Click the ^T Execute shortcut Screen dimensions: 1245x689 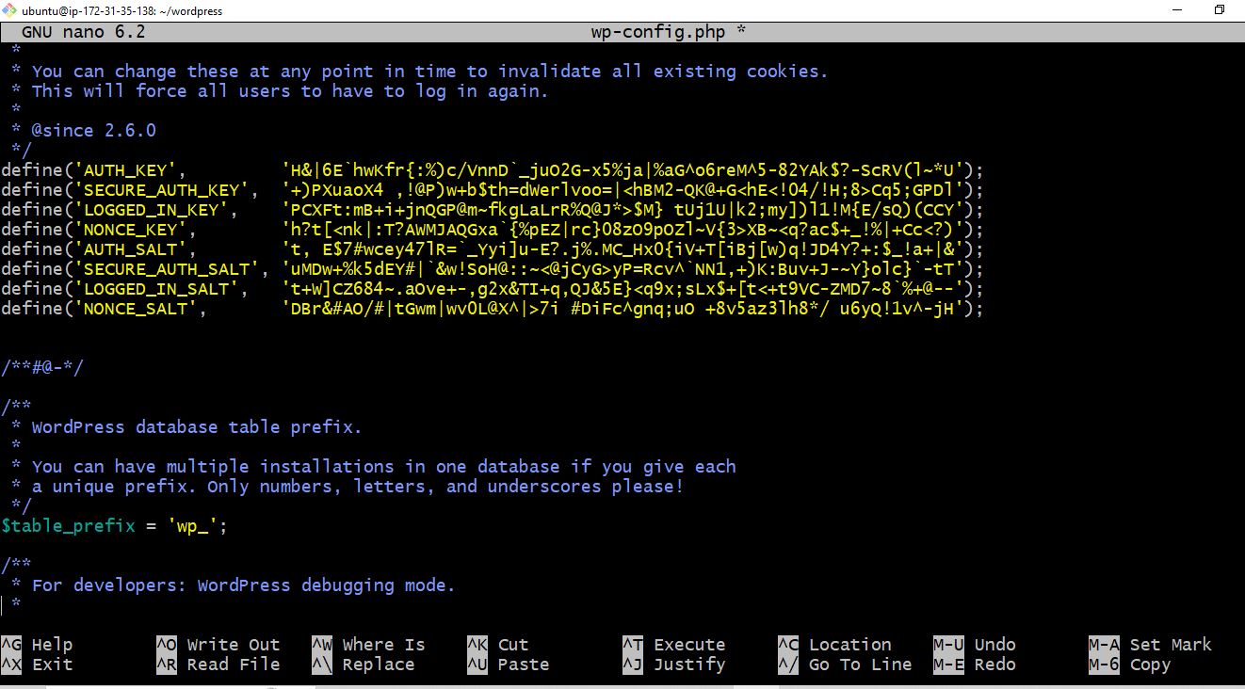(x=674, y=645)
